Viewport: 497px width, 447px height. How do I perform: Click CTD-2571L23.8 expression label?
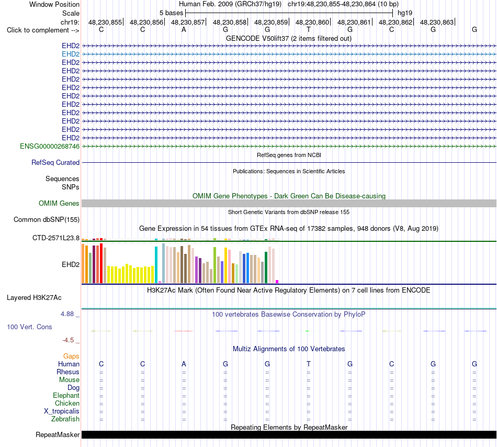pos(56,238)
